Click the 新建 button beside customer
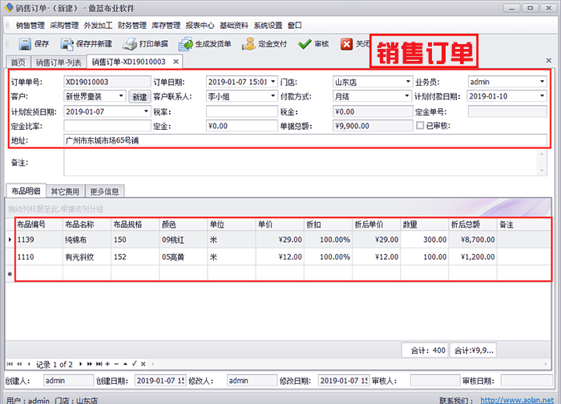 click(x=139, y=96)
